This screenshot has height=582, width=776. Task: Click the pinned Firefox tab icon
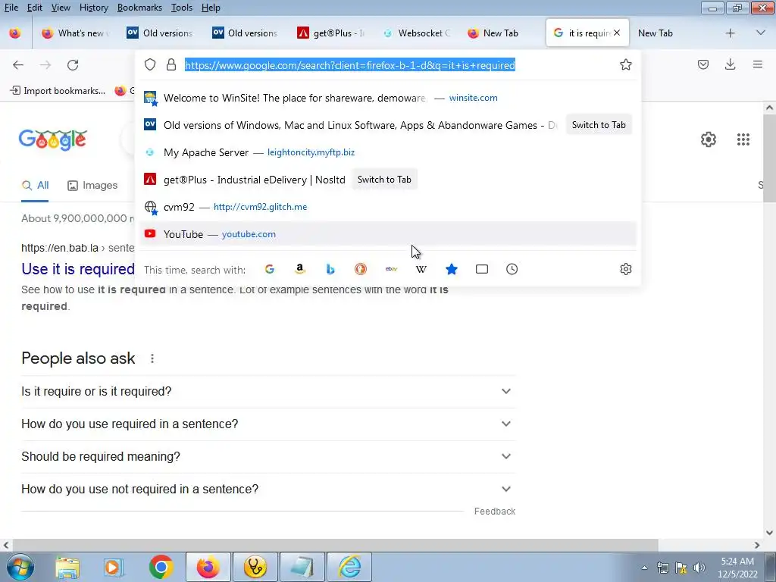[15, 33]
